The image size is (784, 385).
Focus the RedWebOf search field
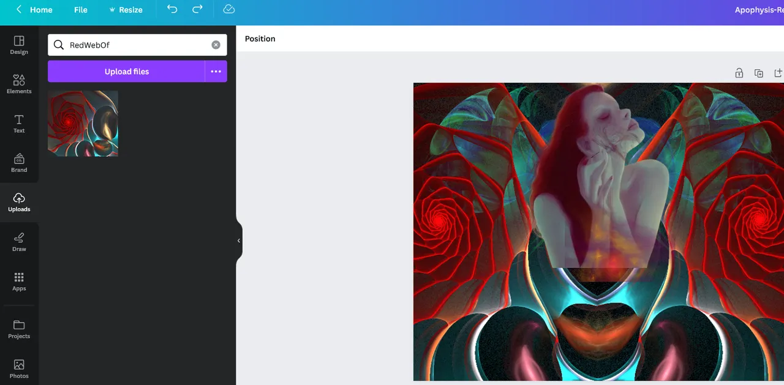coord(138,45)
